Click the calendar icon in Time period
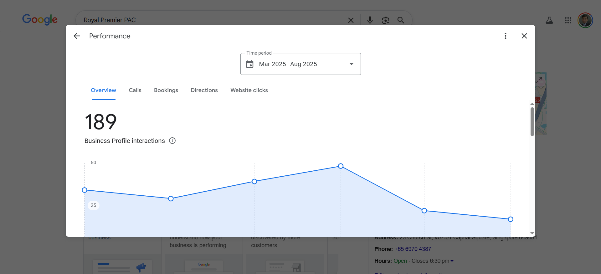Screen dimensions: 601x274 250,64
